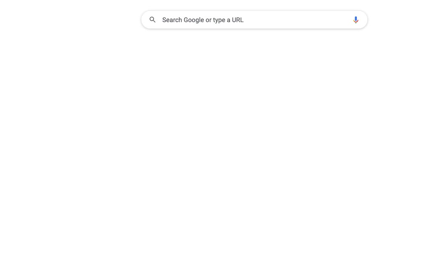Use the Search by voice mic button

click(355, 20)
